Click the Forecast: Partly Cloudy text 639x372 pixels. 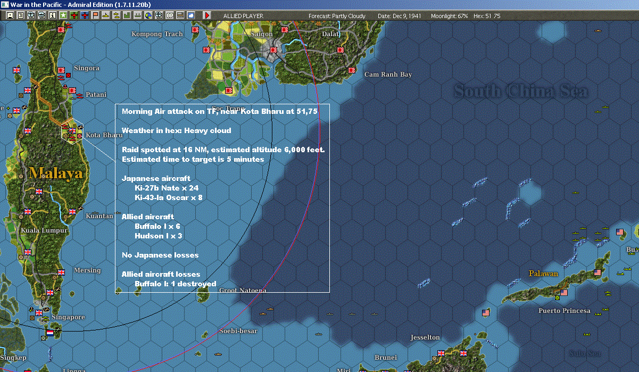tap(337, 16)
